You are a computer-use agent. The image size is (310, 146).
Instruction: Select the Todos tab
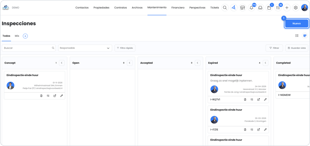(x=6, y=36)
